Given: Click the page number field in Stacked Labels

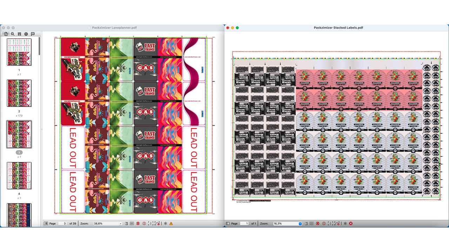Looking at the screenshot, I should tap(244, 223).
